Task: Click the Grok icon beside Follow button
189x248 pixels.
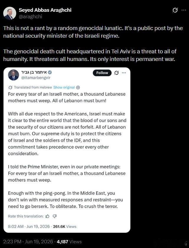Action: (x=116, y=73)
